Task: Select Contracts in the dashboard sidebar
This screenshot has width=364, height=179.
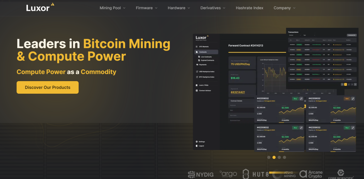Action: [206, 52]
